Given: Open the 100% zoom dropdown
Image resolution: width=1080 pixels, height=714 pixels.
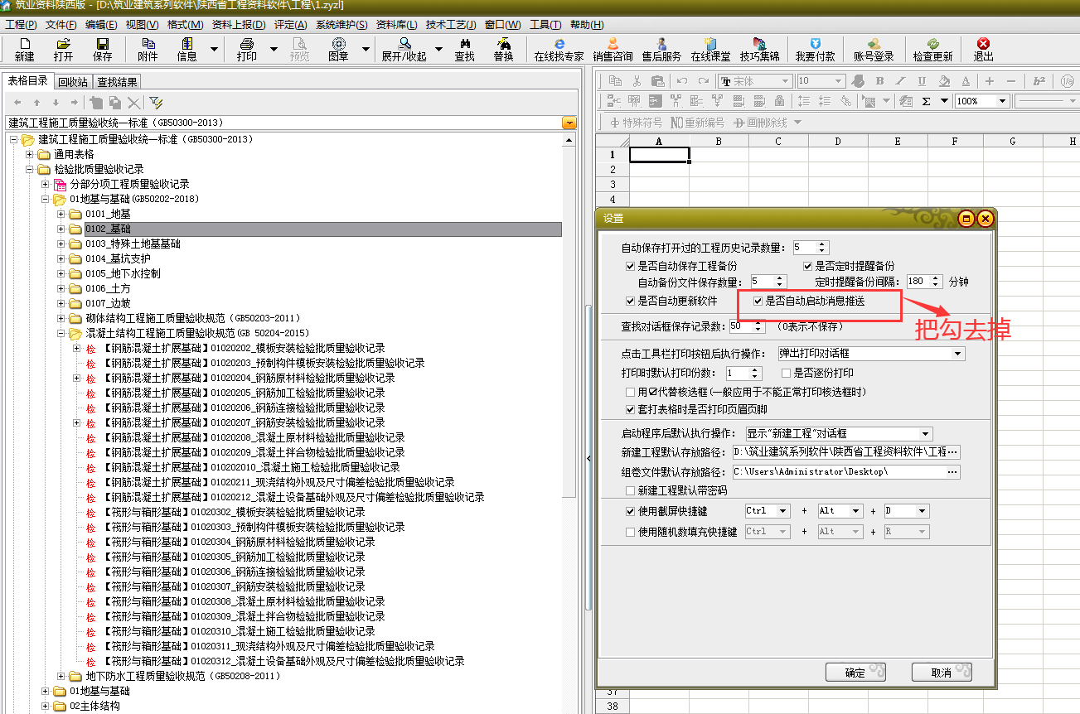Looking at the screenshot, I should [1002, 101].
